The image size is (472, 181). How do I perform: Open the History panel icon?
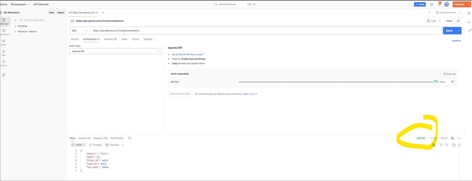tap(3, 62)
